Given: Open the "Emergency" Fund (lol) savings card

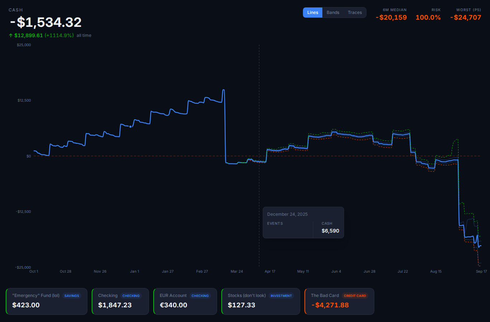Looking at the screenshot, I should tap(46, 301).
